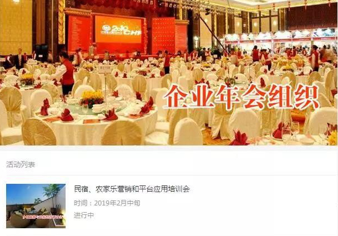
Task: Click the left red text panel beside stage
Action: [x=79, y=34]
